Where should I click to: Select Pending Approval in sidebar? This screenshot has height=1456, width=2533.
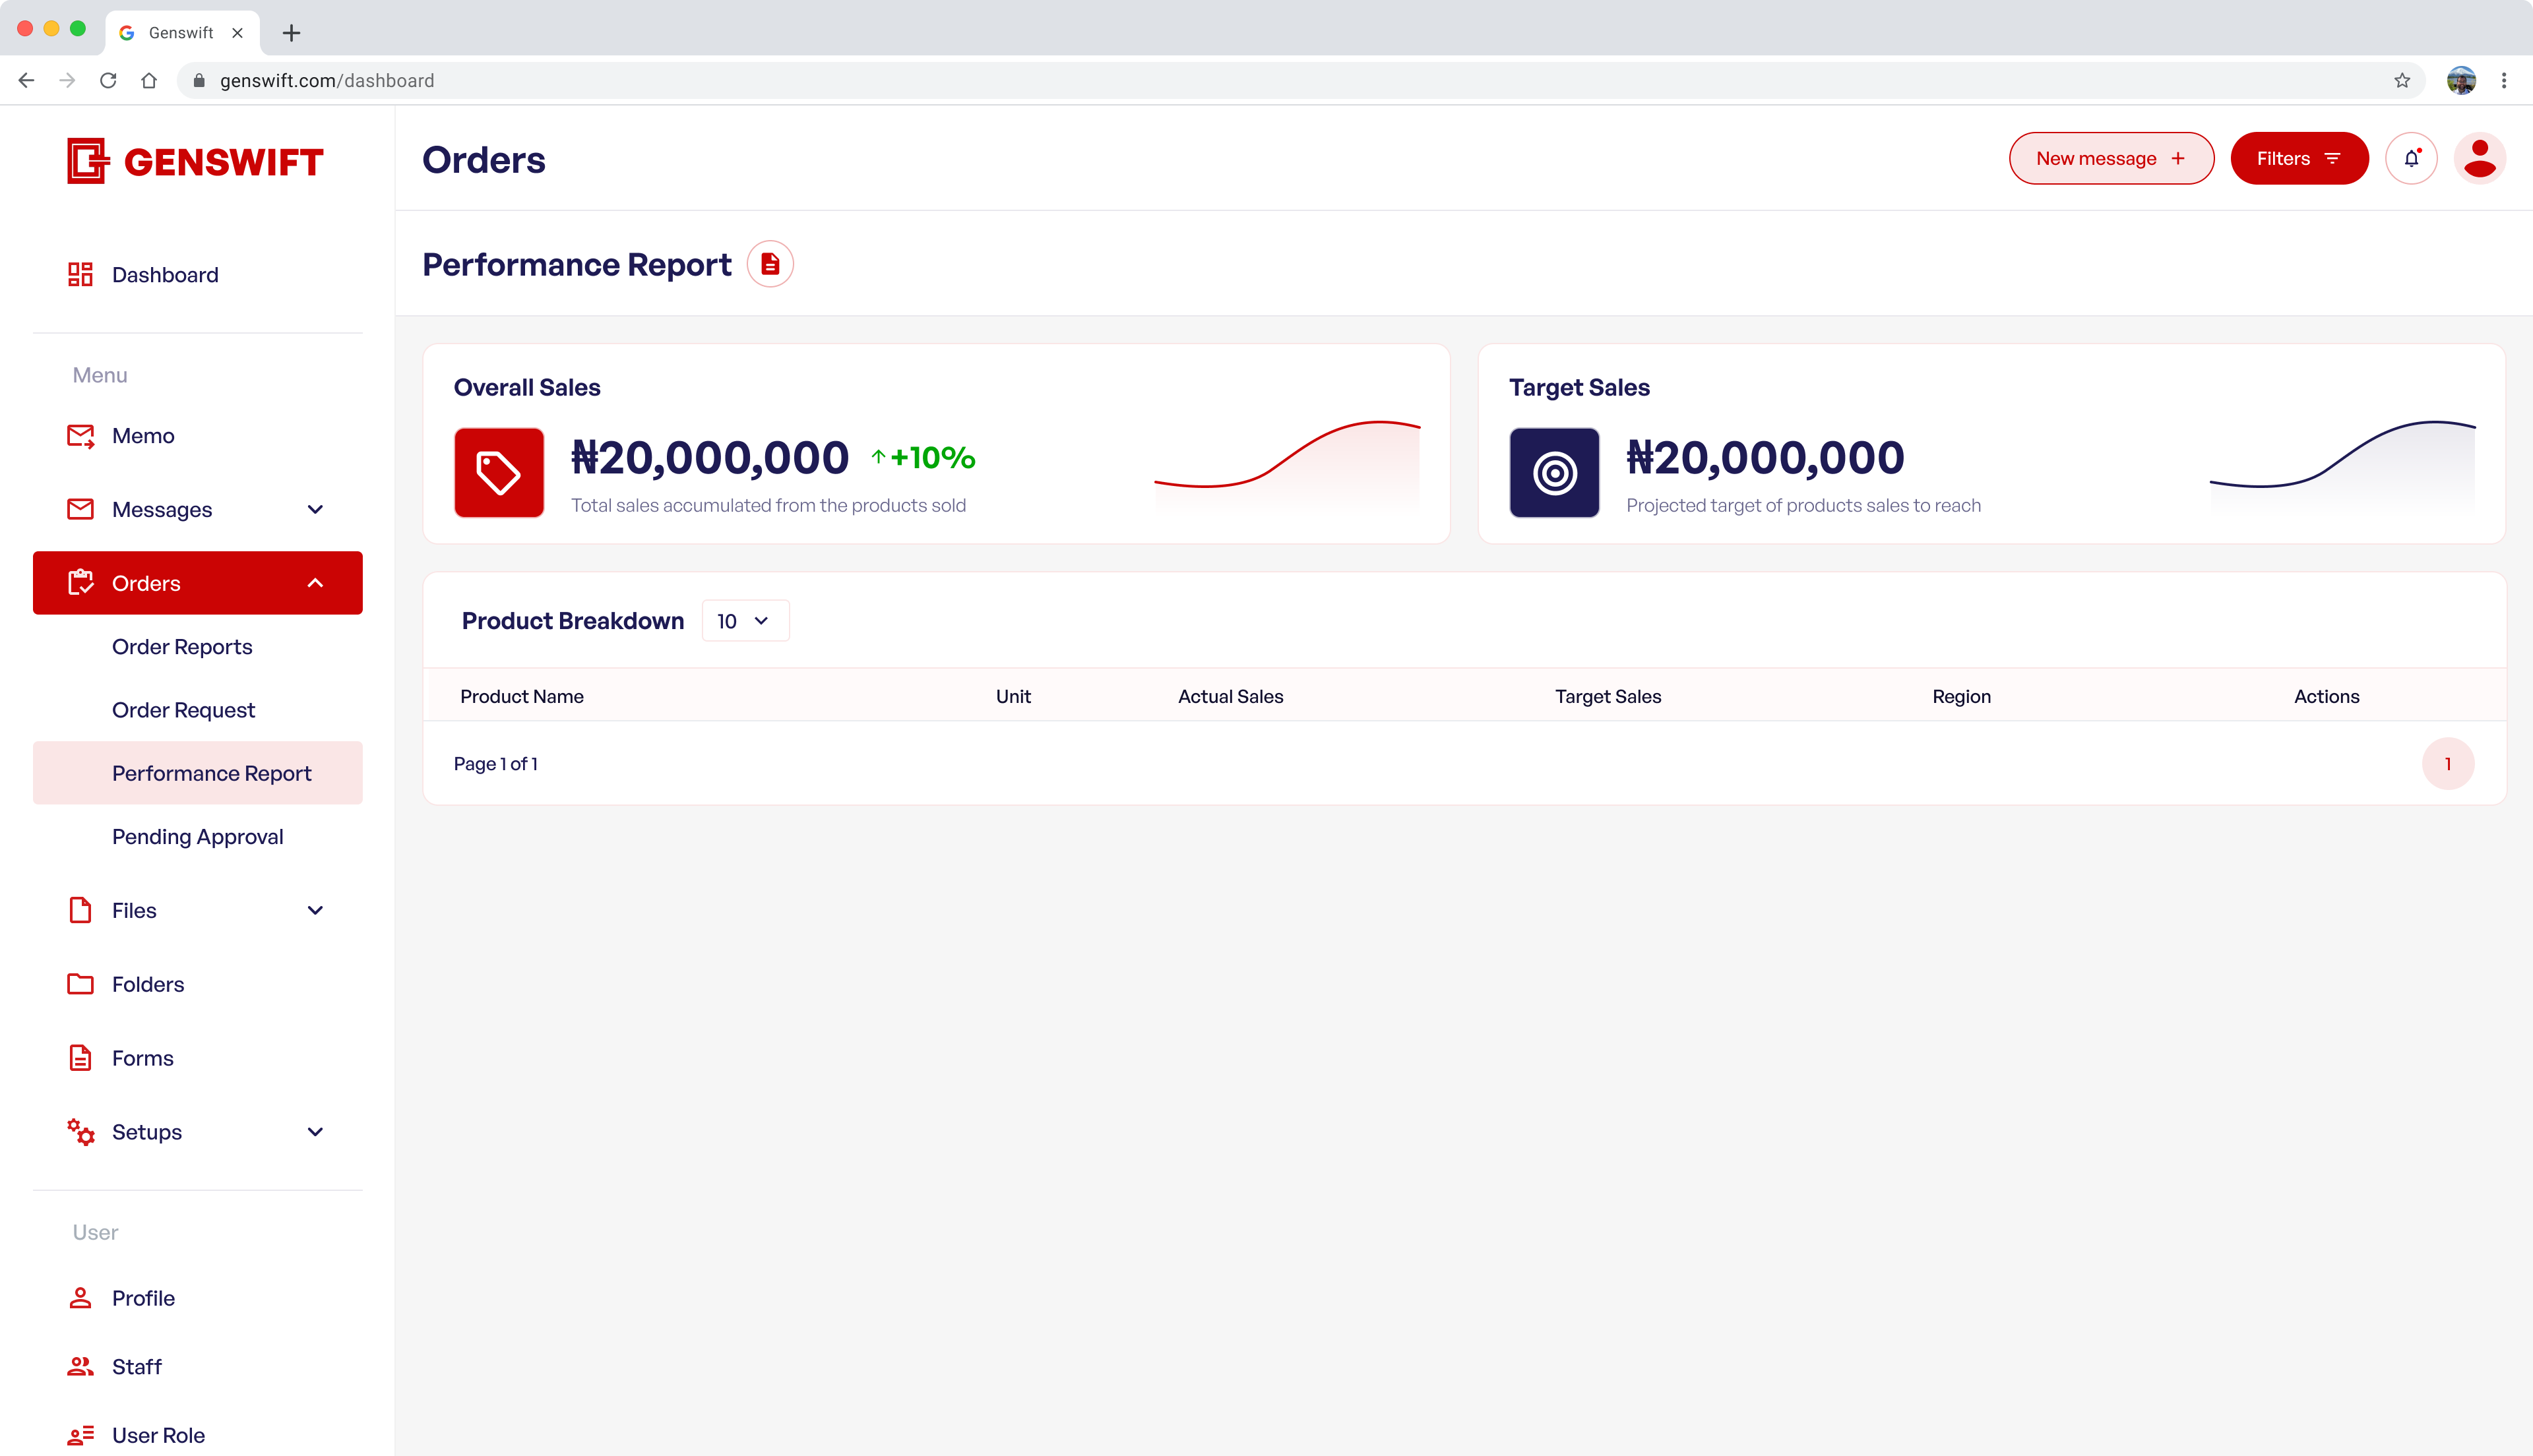(198, 837)
